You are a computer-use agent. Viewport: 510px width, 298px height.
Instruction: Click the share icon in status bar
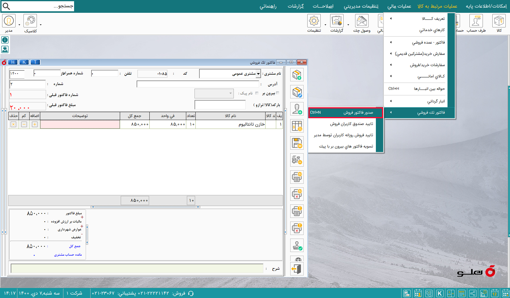click(473, 293)
